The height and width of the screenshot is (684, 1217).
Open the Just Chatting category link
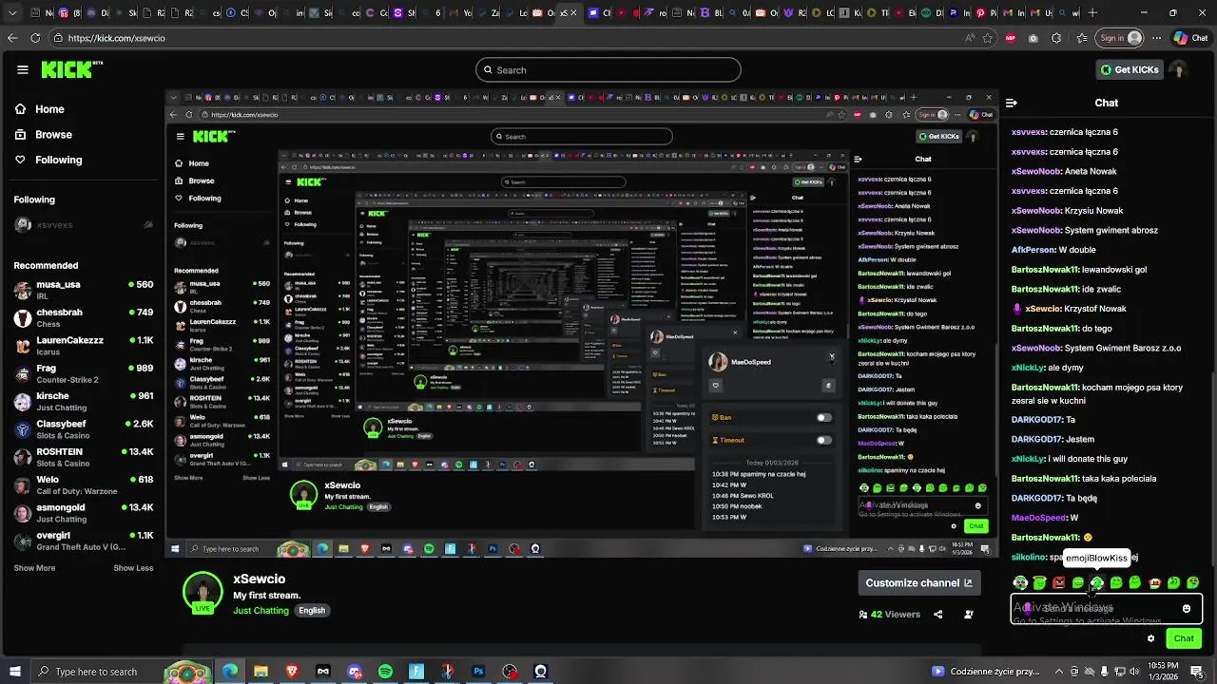[261, 611]
